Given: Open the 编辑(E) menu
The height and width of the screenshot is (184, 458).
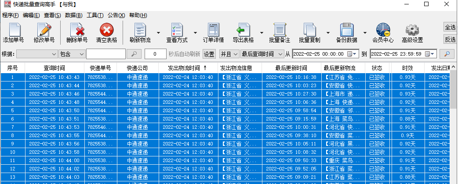Looking at the screenshot, I should [31, 15].
